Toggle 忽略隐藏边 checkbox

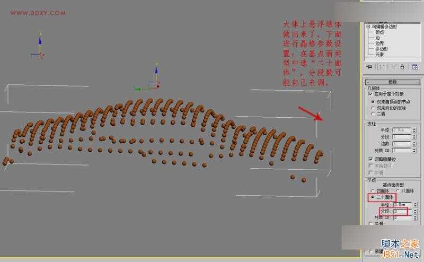coord(370,159)
